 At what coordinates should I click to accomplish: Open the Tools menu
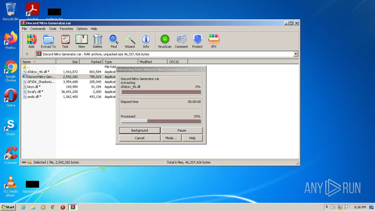point(53,29)
